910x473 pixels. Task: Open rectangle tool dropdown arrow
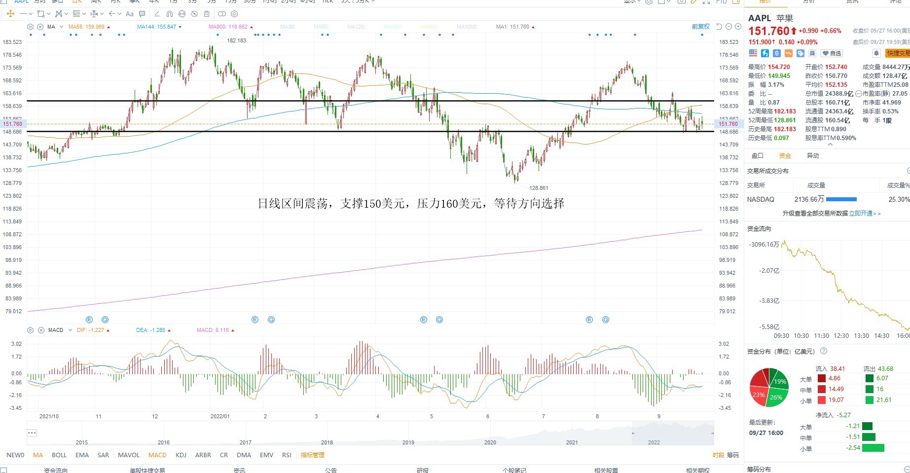click(48, 14)
